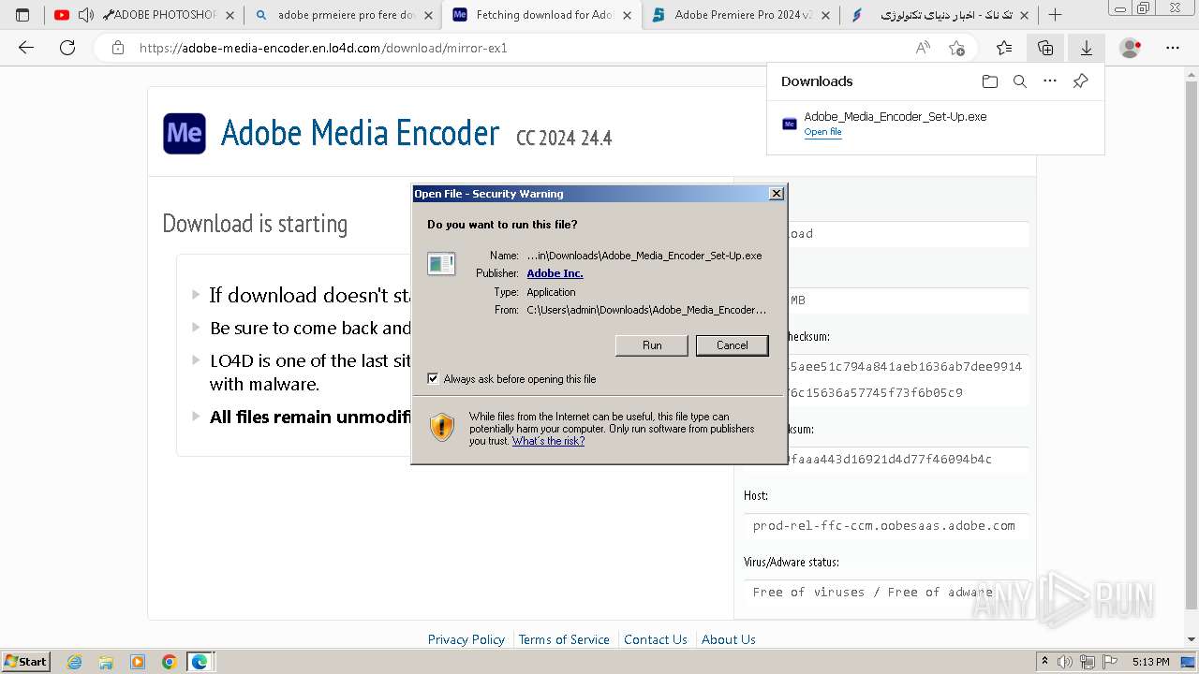The height and width of the screenshot is (674, 1199).
Task: Search downloads with the magnifier icon
Action: click(1020, 81)
